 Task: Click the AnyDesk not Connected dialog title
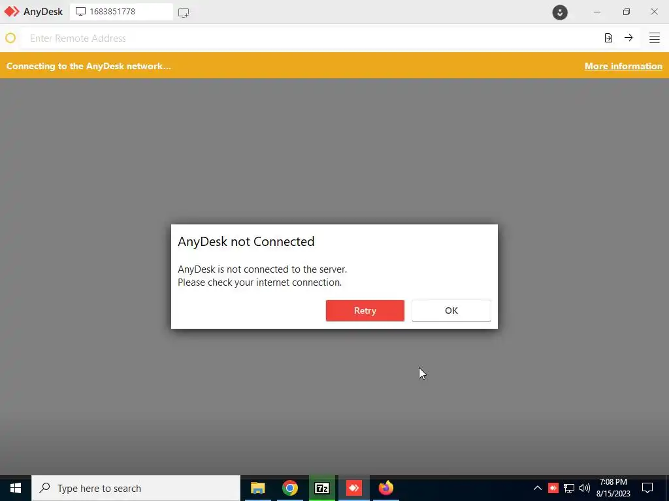coord(246,241)
